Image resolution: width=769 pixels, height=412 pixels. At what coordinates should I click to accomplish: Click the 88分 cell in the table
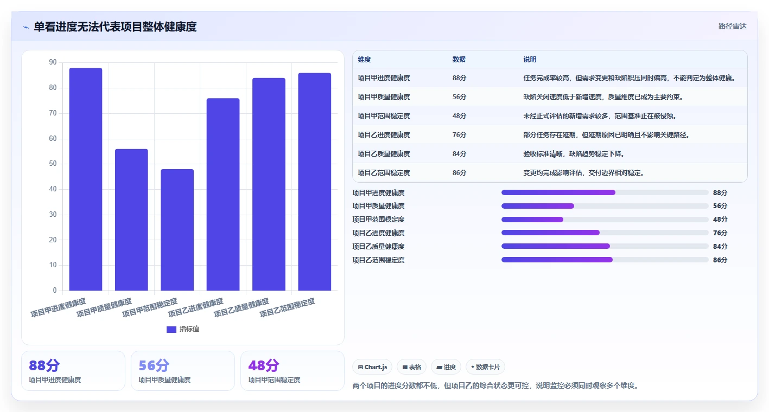(459, 78)
